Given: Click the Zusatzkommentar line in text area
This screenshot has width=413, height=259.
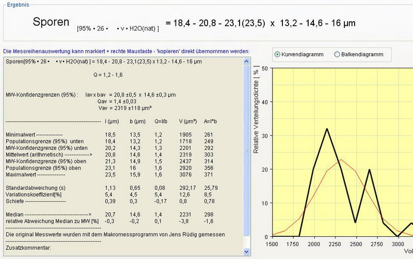Looking at the screenshot, I should pos(26,249).
